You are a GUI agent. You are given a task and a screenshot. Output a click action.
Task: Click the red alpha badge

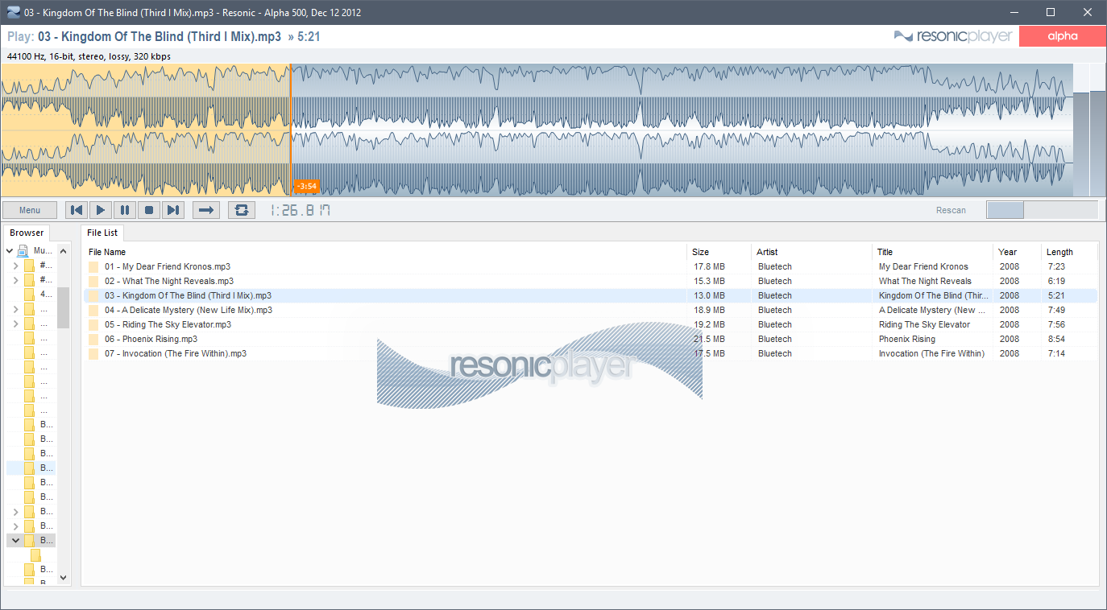[1062, 36]
